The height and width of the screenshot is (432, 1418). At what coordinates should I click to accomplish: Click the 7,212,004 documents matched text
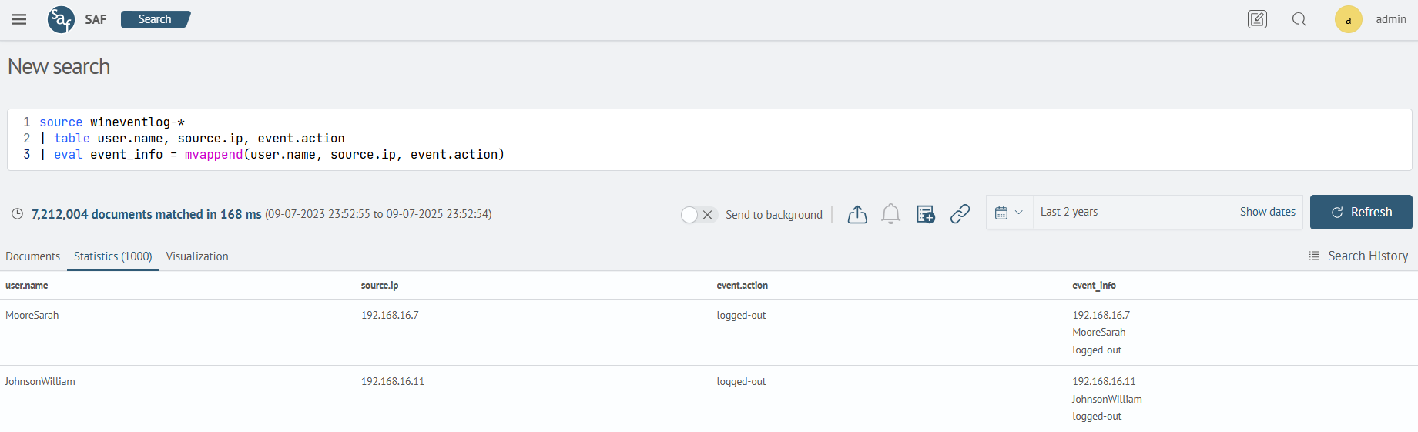pyautogui.click(x=146, y=214)
